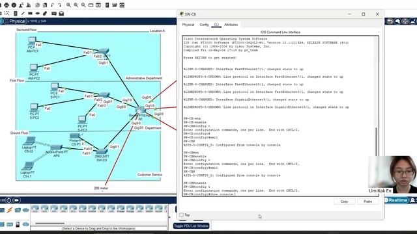This screenshot has height=234, width=417.
Task: Click the device list horizontal scrollbar
Action: click(x=50, y=224)
